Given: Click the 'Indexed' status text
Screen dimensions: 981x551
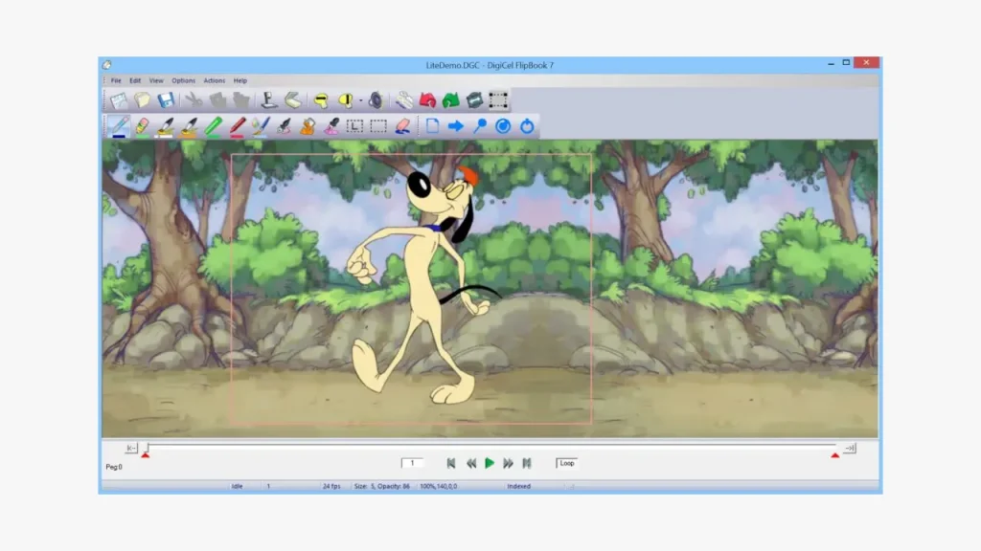Looking at the screenshot, I should pyautogui.click(x=518, y=486).
